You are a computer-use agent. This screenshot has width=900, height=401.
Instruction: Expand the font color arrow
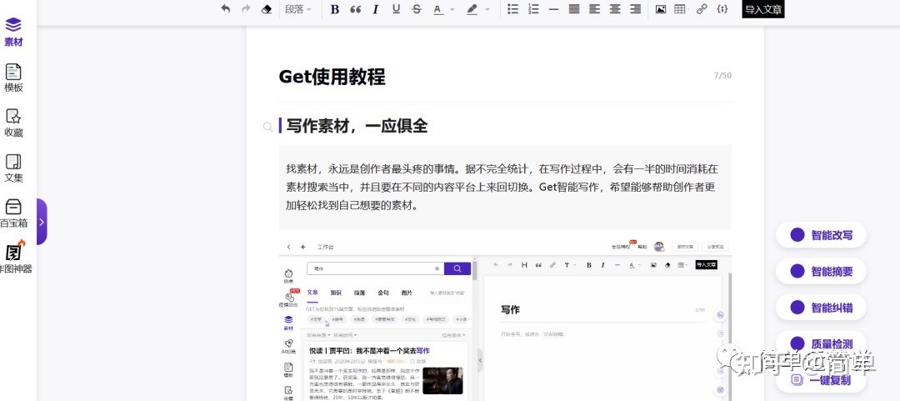point(452,10)
